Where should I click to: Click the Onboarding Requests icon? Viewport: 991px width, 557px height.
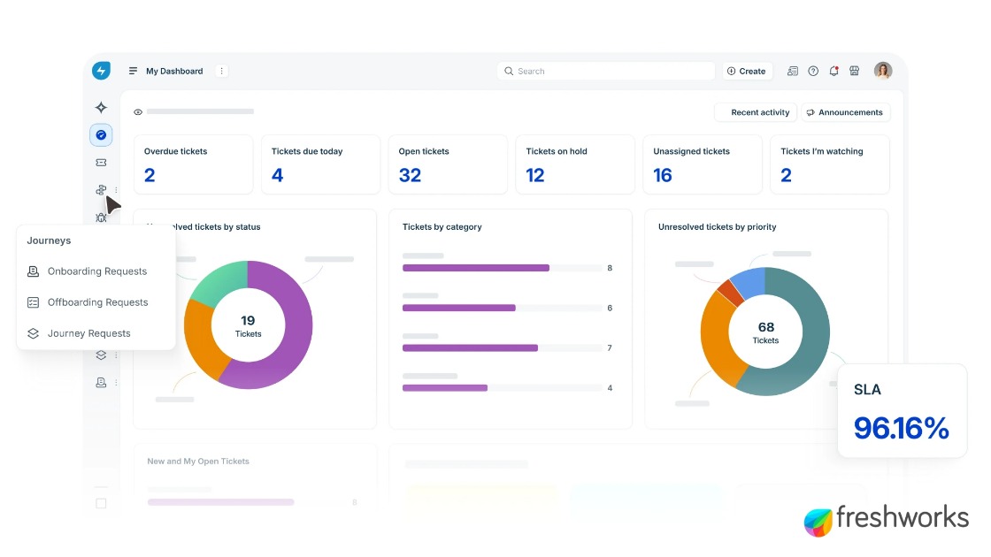tap(34, 271)
